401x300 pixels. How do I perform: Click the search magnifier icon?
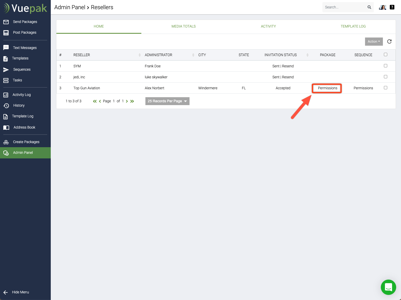369,7
